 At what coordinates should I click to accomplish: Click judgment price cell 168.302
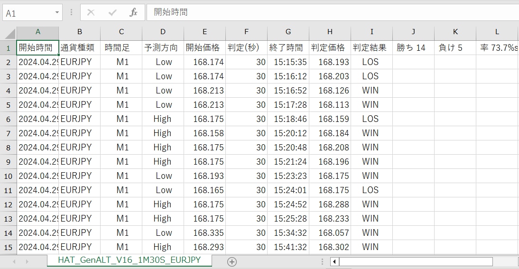330,247
